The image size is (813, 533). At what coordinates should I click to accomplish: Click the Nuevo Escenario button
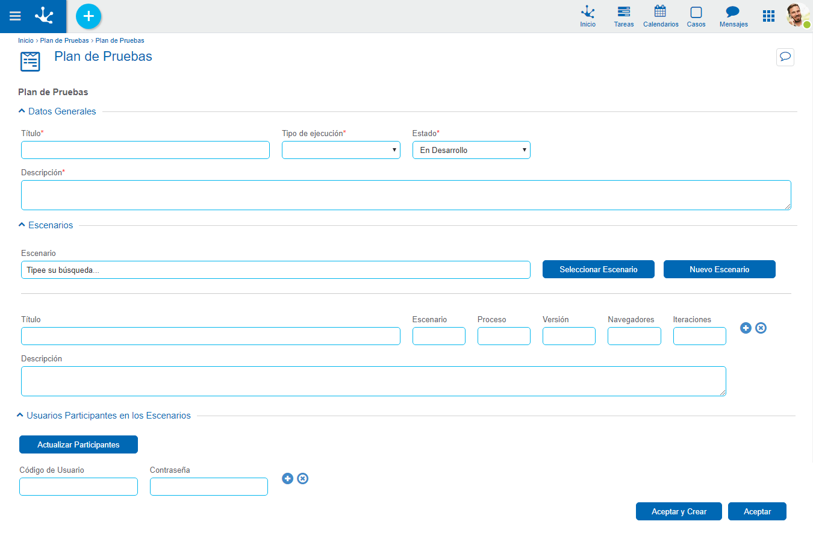719,269
